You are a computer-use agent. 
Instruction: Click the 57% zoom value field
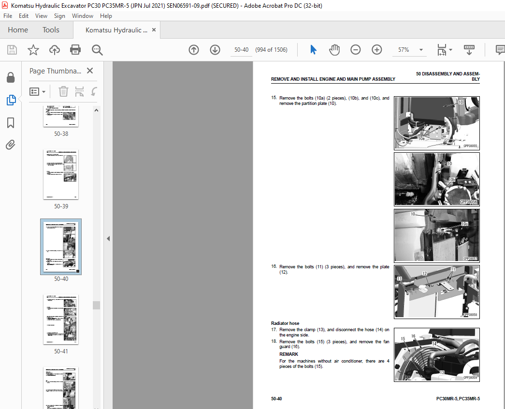(x=404, y=50)
